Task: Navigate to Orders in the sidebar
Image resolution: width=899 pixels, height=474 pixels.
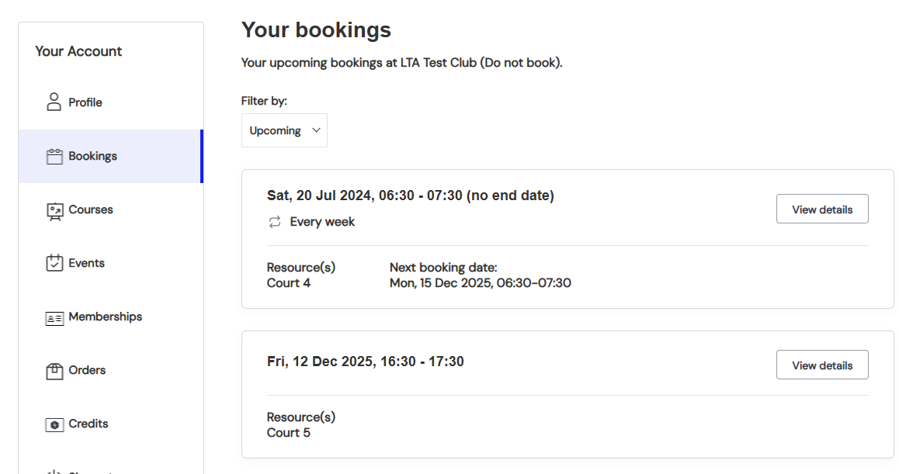Action: pos(87,370)
